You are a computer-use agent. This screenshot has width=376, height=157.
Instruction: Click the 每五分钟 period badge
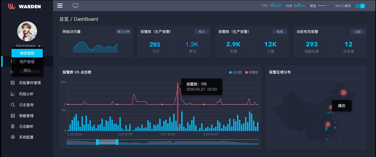click(124, 32)
